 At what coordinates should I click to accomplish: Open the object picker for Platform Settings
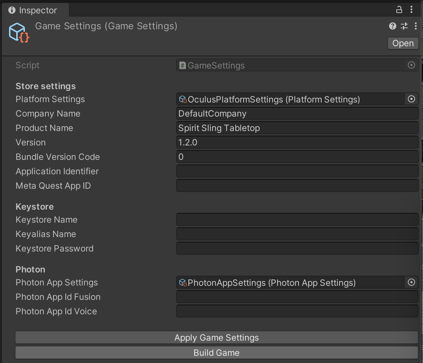pyautogui.click(x=411, y=99)
